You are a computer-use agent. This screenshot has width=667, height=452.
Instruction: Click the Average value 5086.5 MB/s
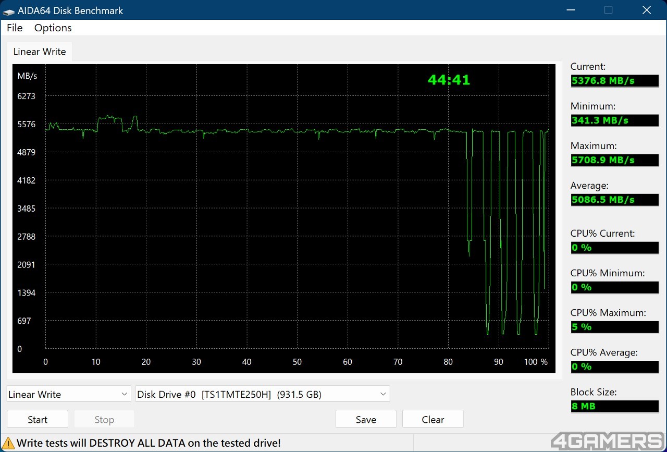point(614,200)
